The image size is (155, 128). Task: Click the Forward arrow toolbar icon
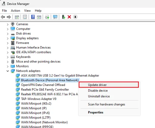9,17
